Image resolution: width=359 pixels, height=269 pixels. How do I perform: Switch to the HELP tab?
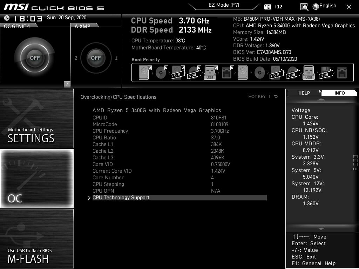pyautogui.click(x=304, y=93)
